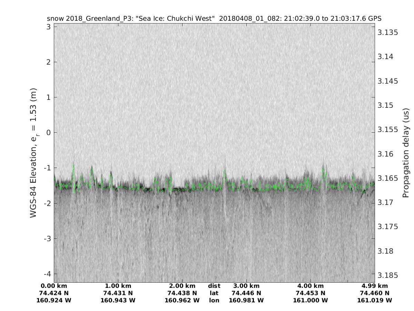This screenshot has width=414, height=311.
Task: Click the 'dist' legend text below axis
Action: click(x=214, y=286)
